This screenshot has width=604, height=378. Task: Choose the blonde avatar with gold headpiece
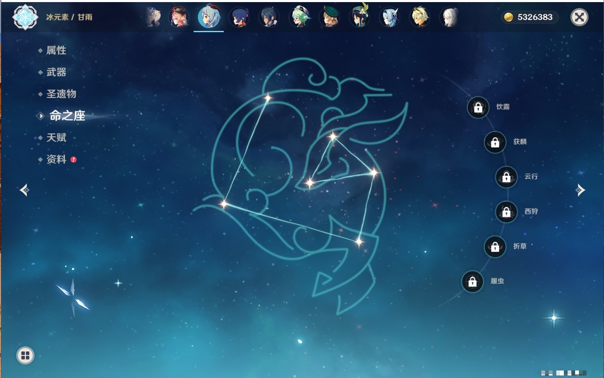click(420, 17)
